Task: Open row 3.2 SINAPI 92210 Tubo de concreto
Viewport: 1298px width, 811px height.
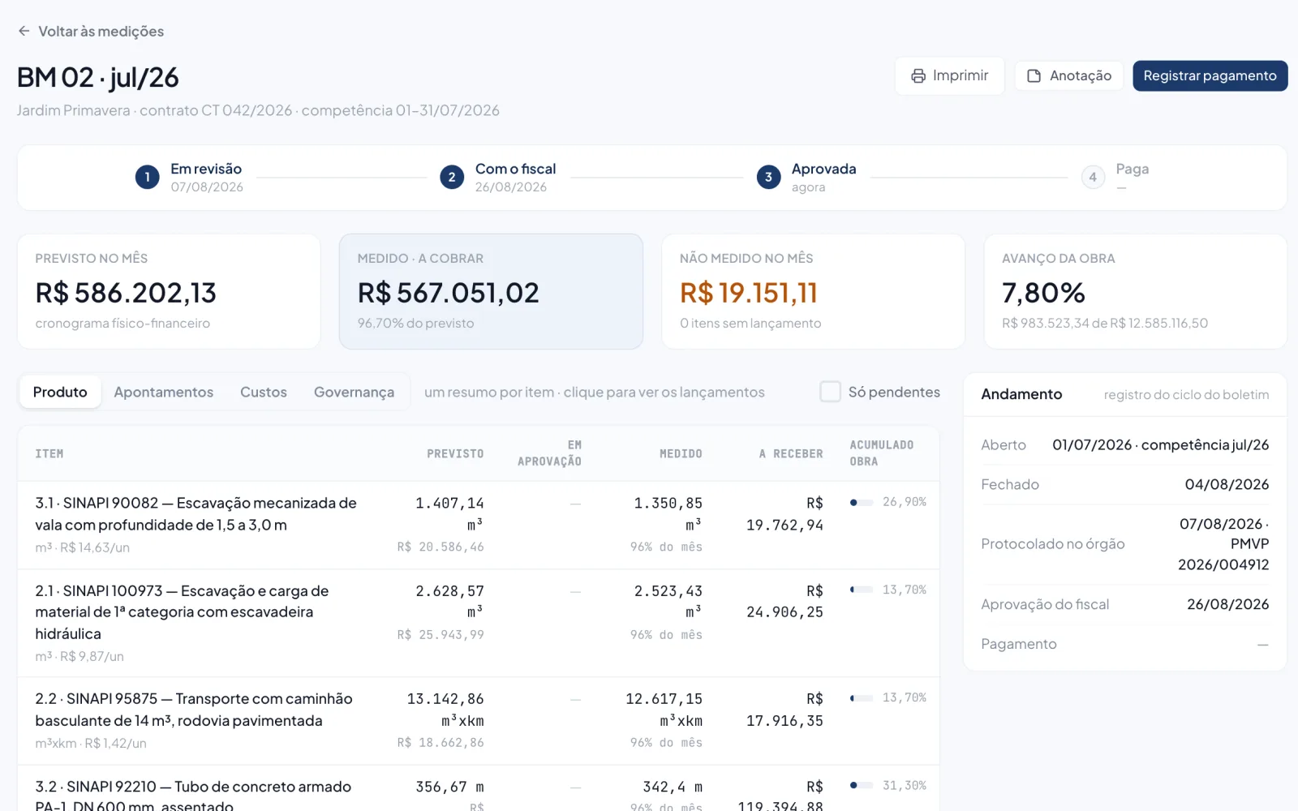Action: click(x=479, y=788)
